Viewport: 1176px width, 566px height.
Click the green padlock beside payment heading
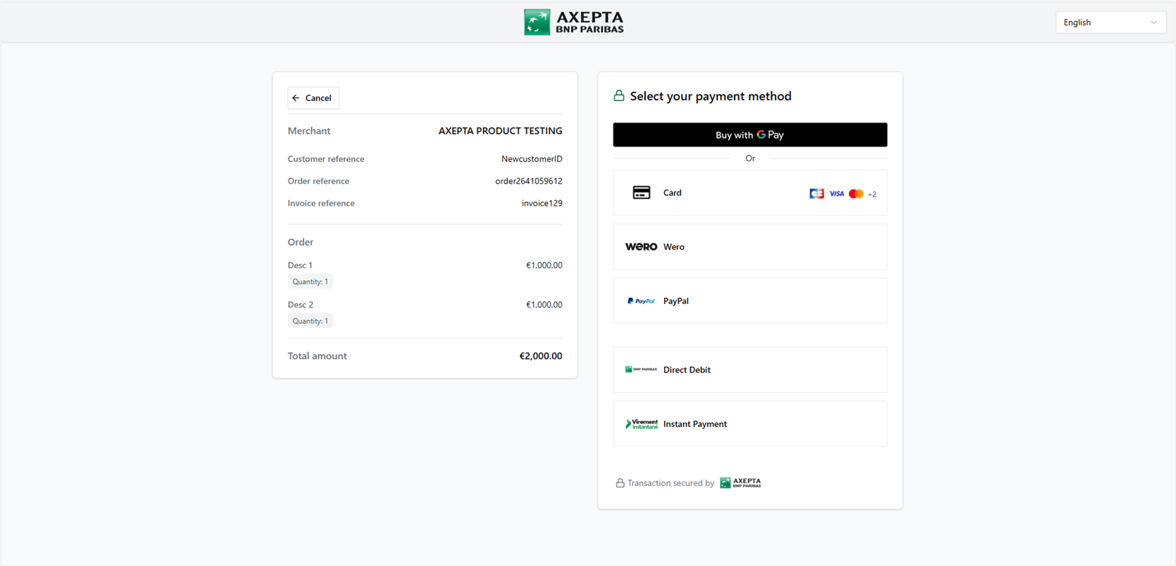tap(619, 96)
